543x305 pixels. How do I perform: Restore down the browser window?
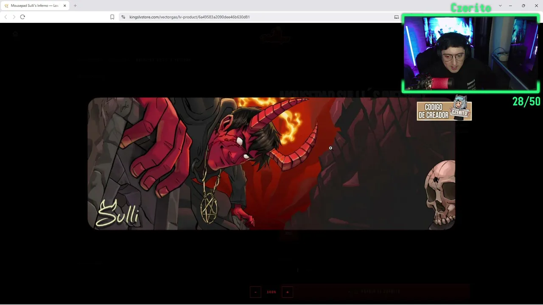(523, 6)
